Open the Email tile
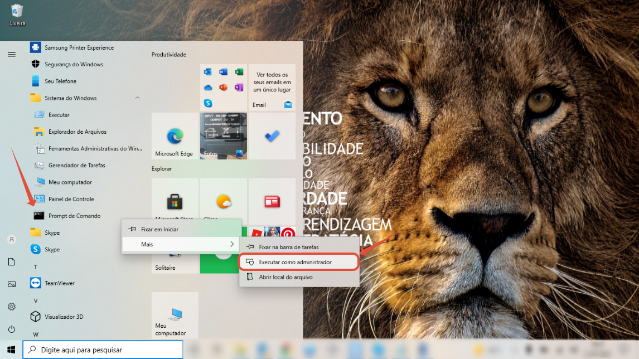 coord(272,88)
